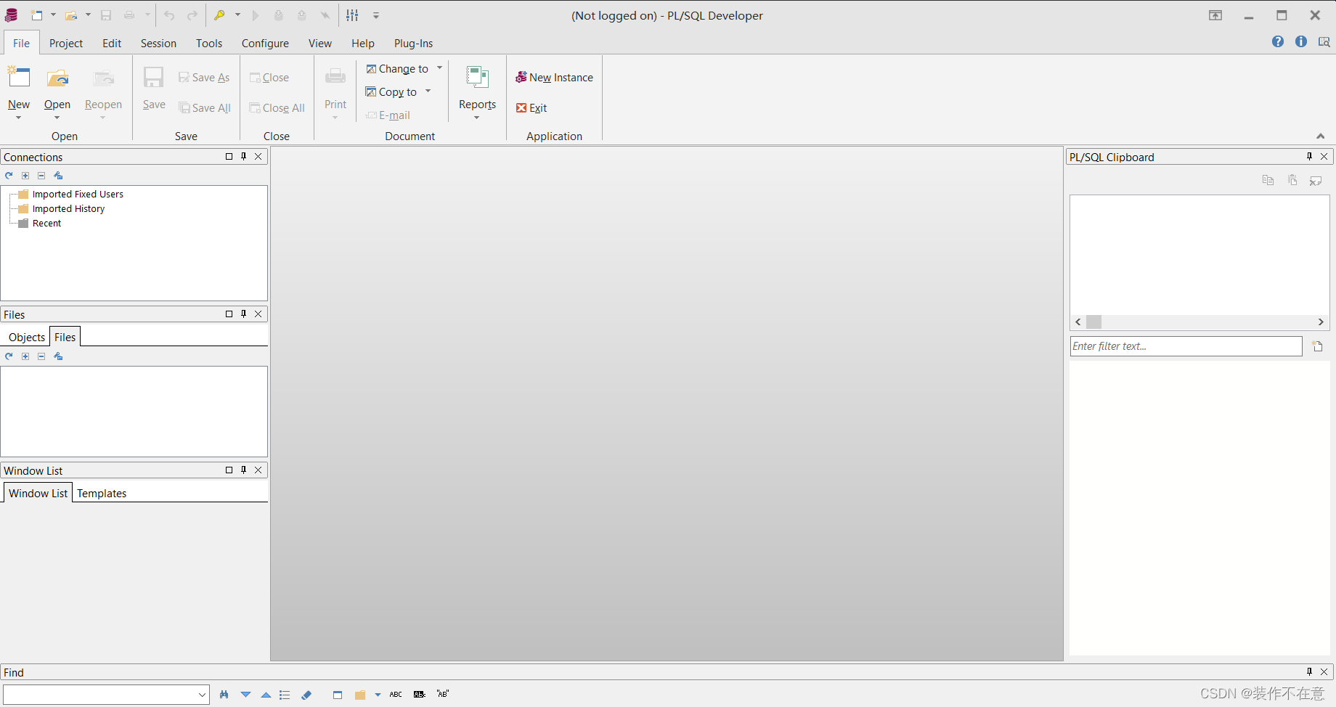Screen dimensions: 1336x707
Task: Click the Copy to button
Action: tap(391, 92)
